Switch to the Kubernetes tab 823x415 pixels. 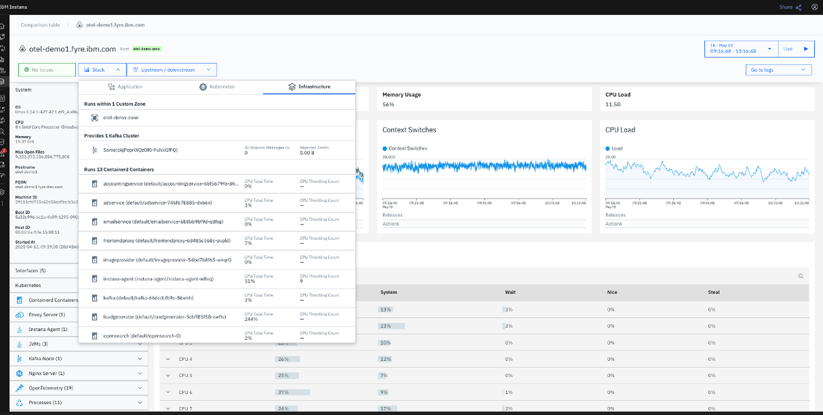pyautogui.click(x=218, y=87)
